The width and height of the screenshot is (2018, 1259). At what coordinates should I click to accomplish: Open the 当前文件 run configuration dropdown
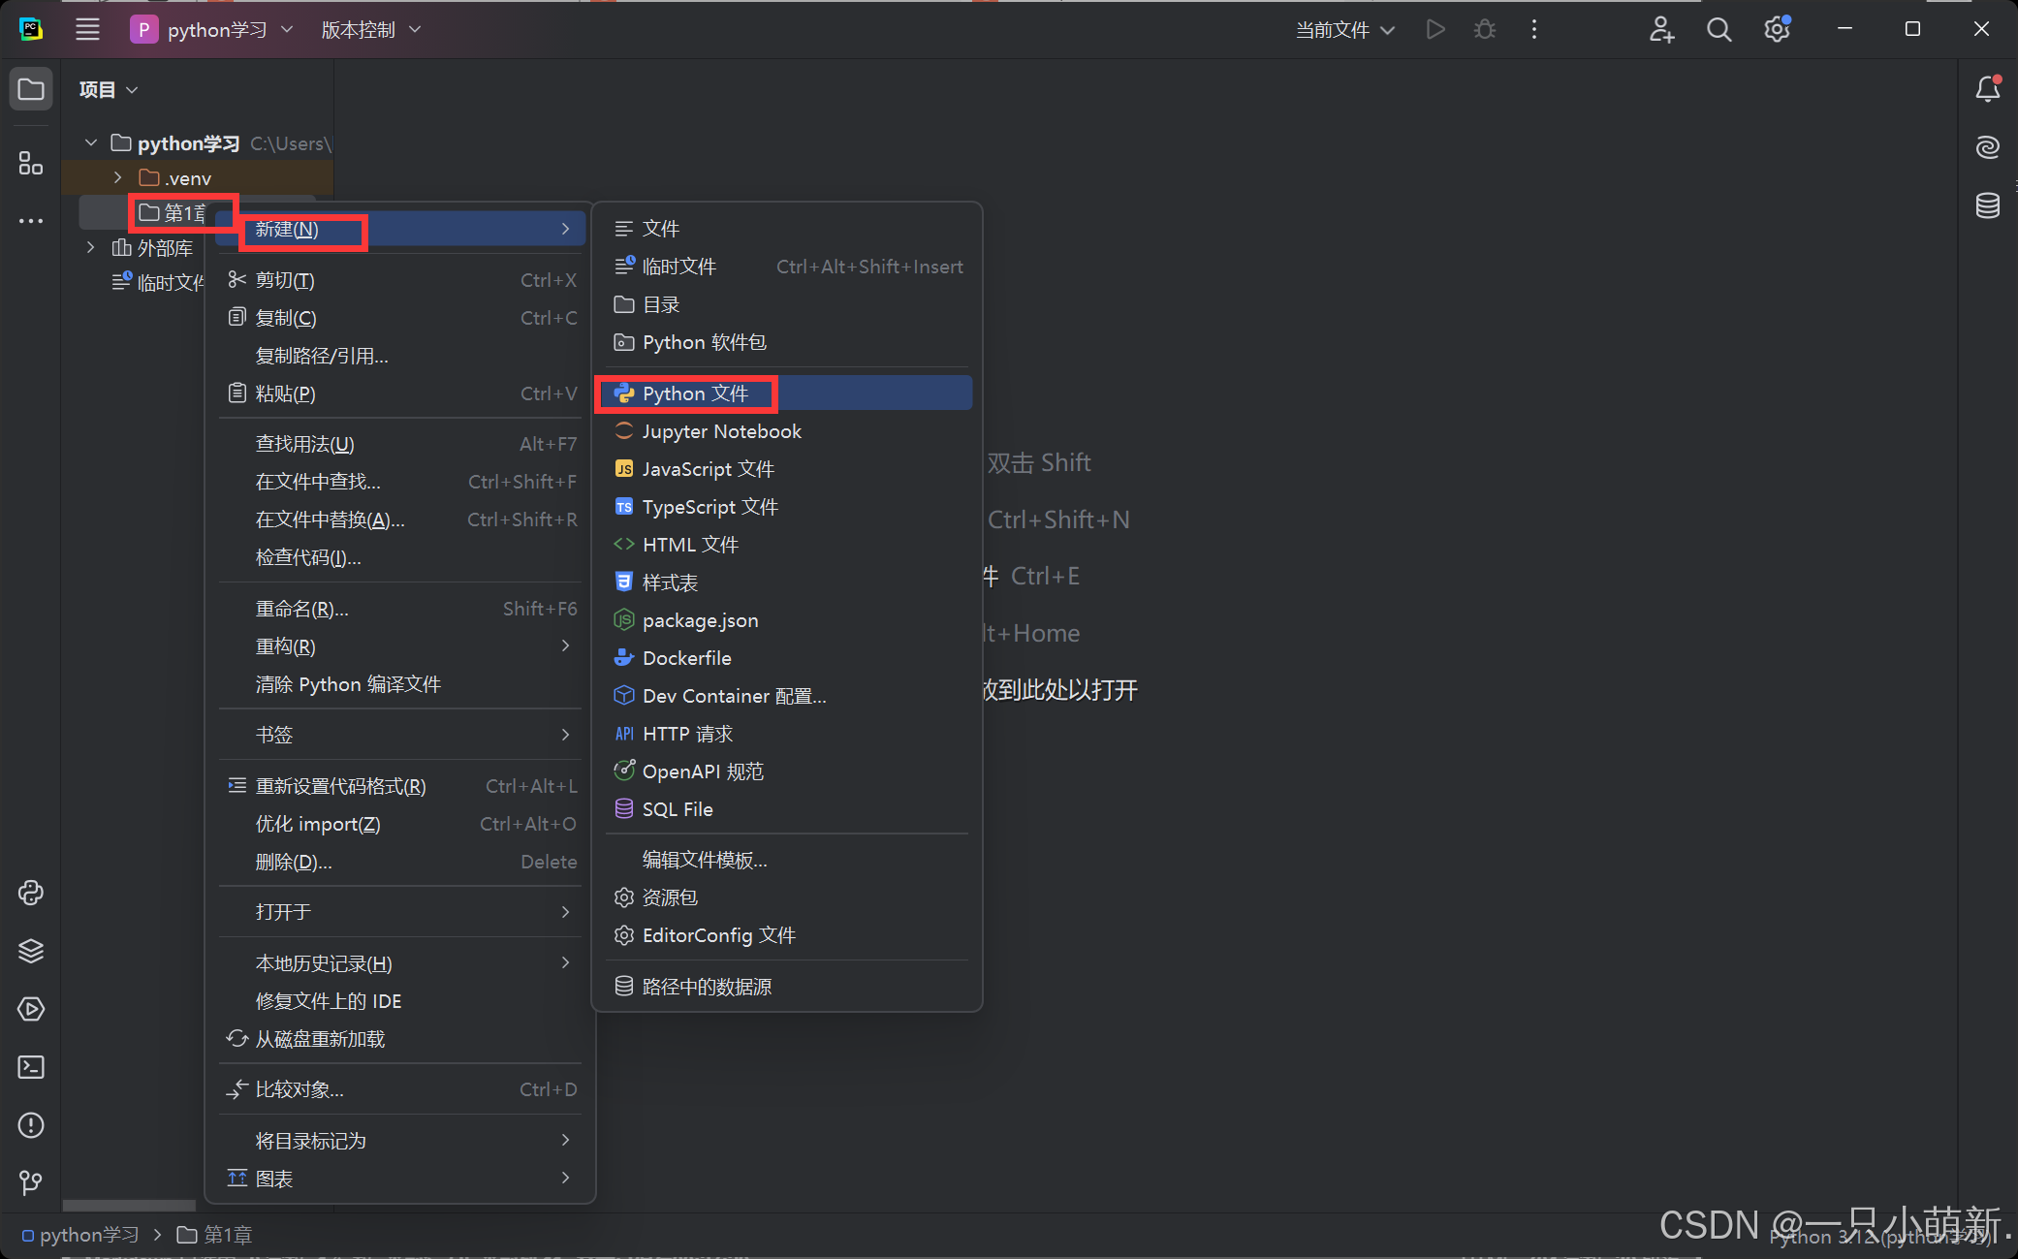1344,30
